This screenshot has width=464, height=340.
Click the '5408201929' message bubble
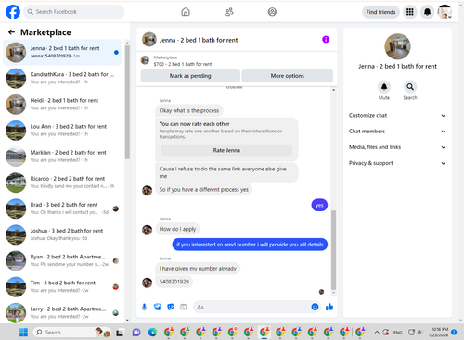coord(174,282)
